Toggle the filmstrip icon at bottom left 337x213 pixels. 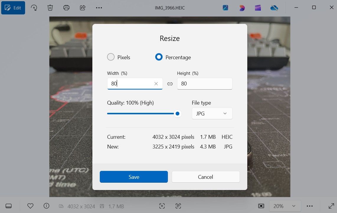tap(9, 206)
